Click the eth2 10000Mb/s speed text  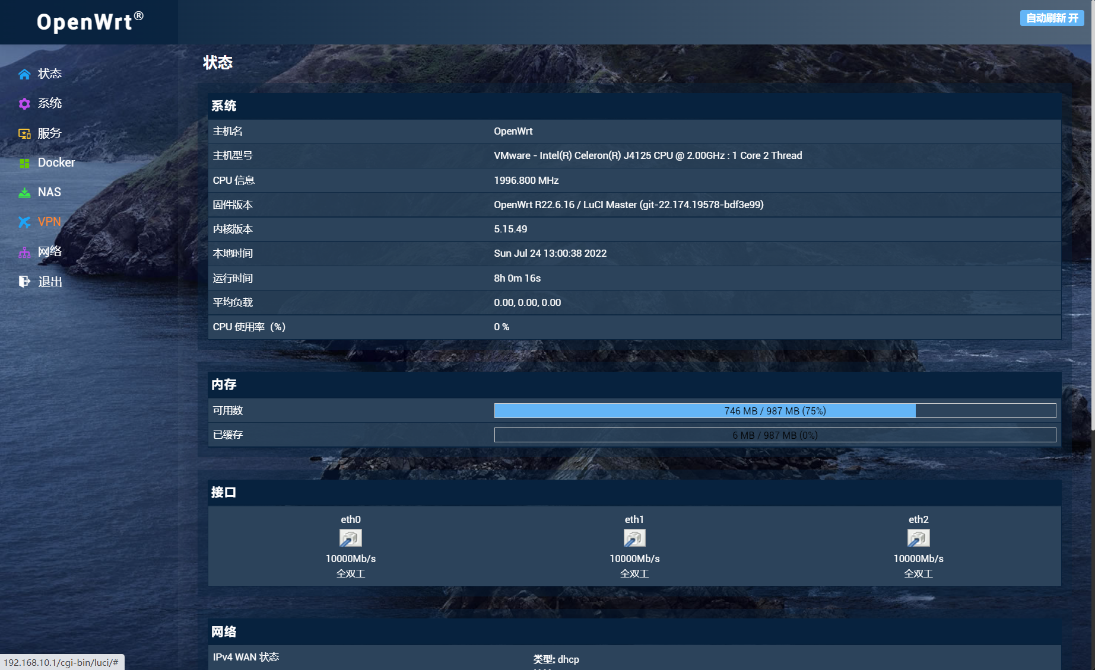[x=918, y=559]
